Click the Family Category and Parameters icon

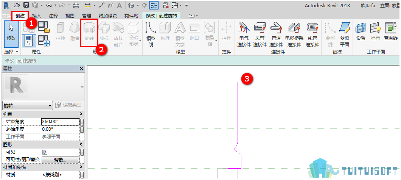click(44, 27)
